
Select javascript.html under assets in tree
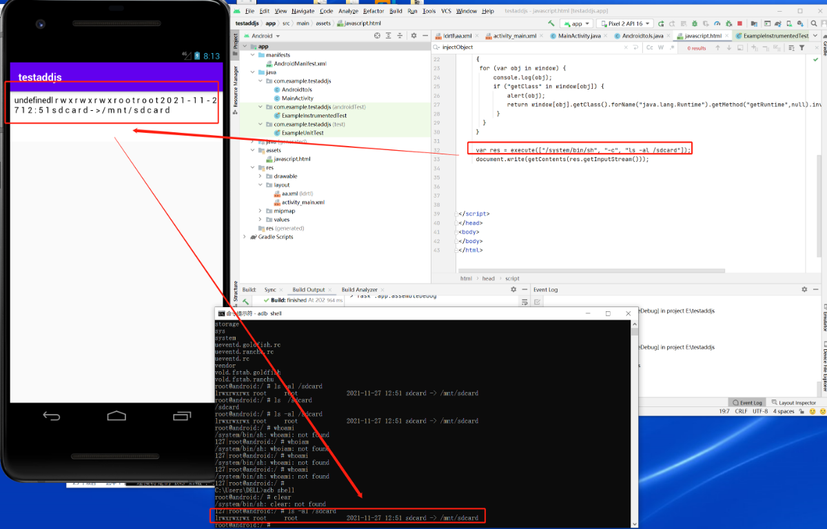click(x=288, y=159)
